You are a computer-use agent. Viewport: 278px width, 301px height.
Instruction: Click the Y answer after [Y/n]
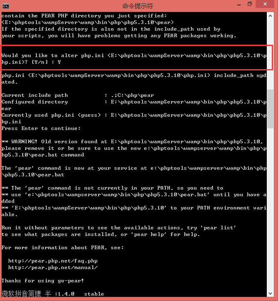[59, 62]
